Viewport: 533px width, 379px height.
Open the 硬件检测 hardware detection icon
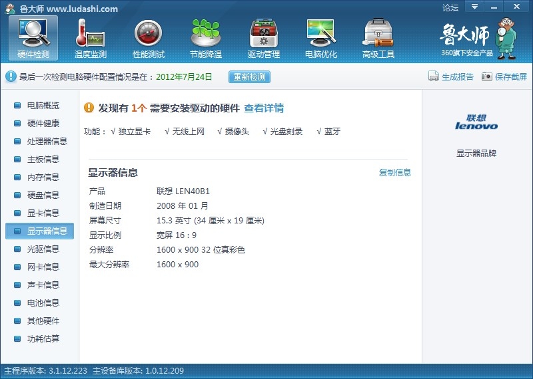33,37
